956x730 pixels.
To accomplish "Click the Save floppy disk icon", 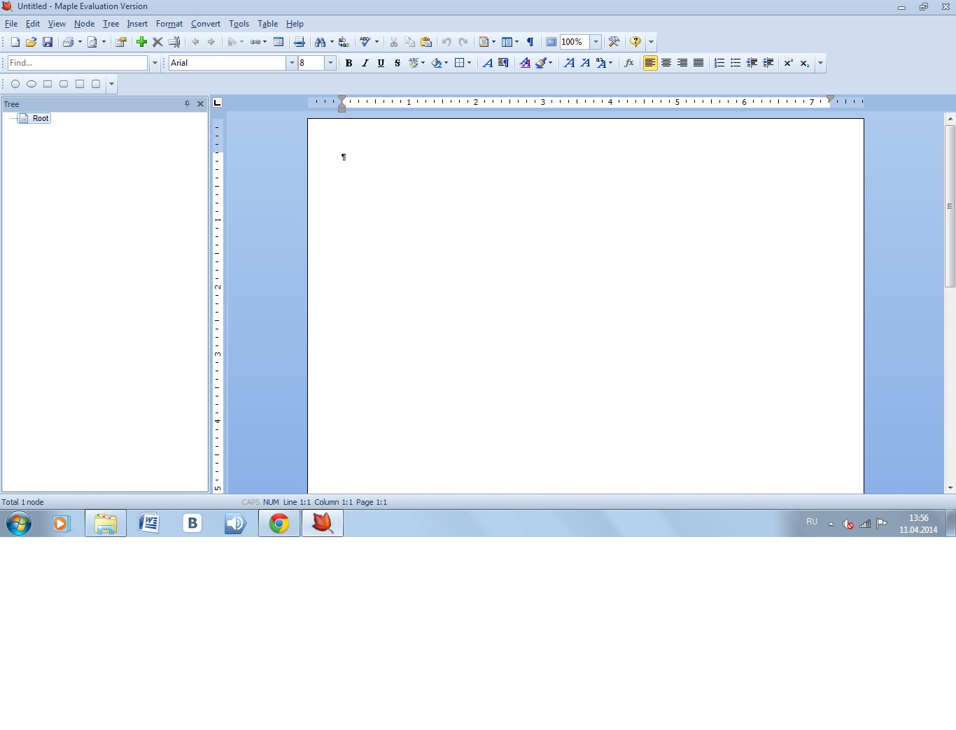I will [48, 42].
